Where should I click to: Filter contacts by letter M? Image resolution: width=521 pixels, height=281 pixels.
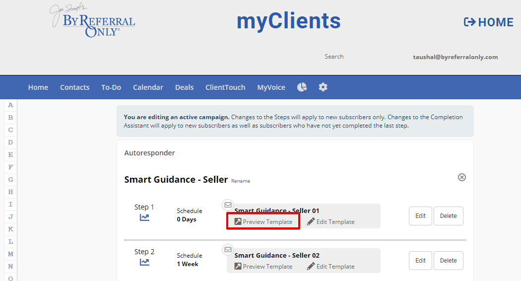pyautogui.click(x=10, y=254)
